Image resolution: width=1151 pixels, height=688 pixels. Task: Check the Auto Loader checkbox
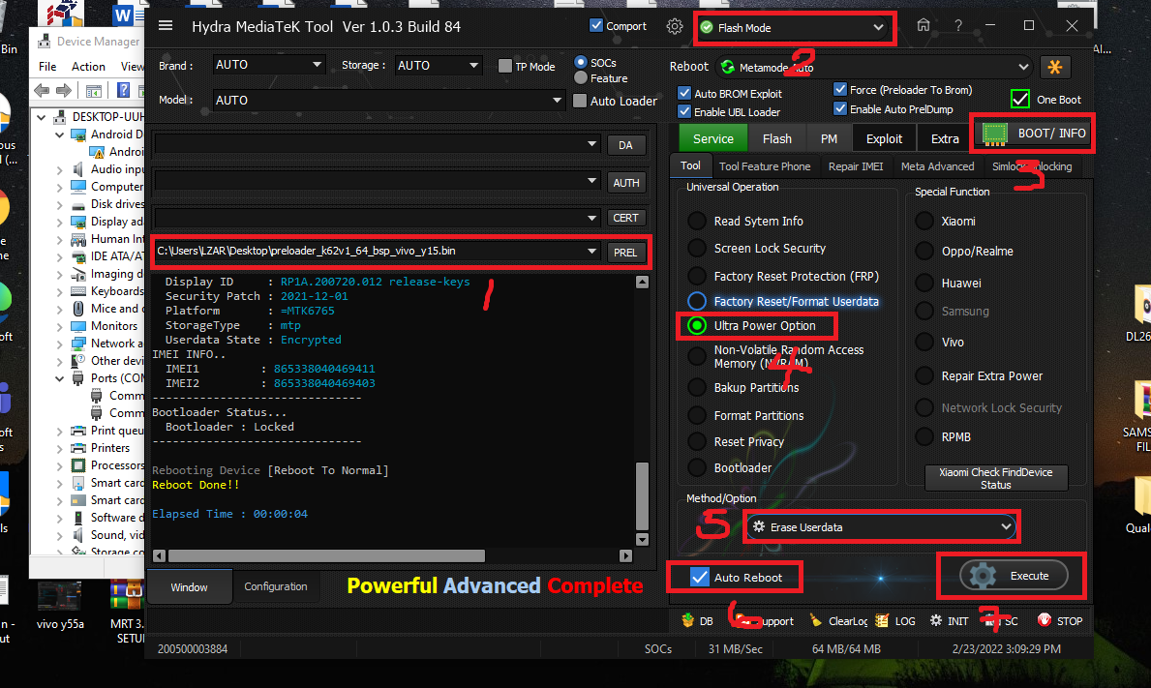580,101
